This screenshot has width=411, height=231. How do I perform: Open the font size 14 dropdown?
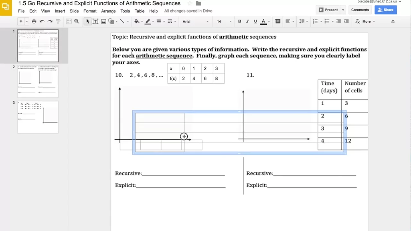[x=224, y=21]
